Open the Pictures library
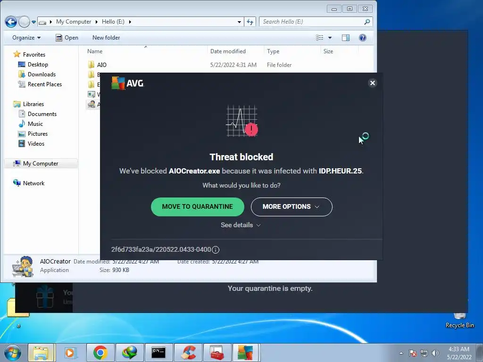This screenshot has width=483, height=362. click(x=33, y=133)
